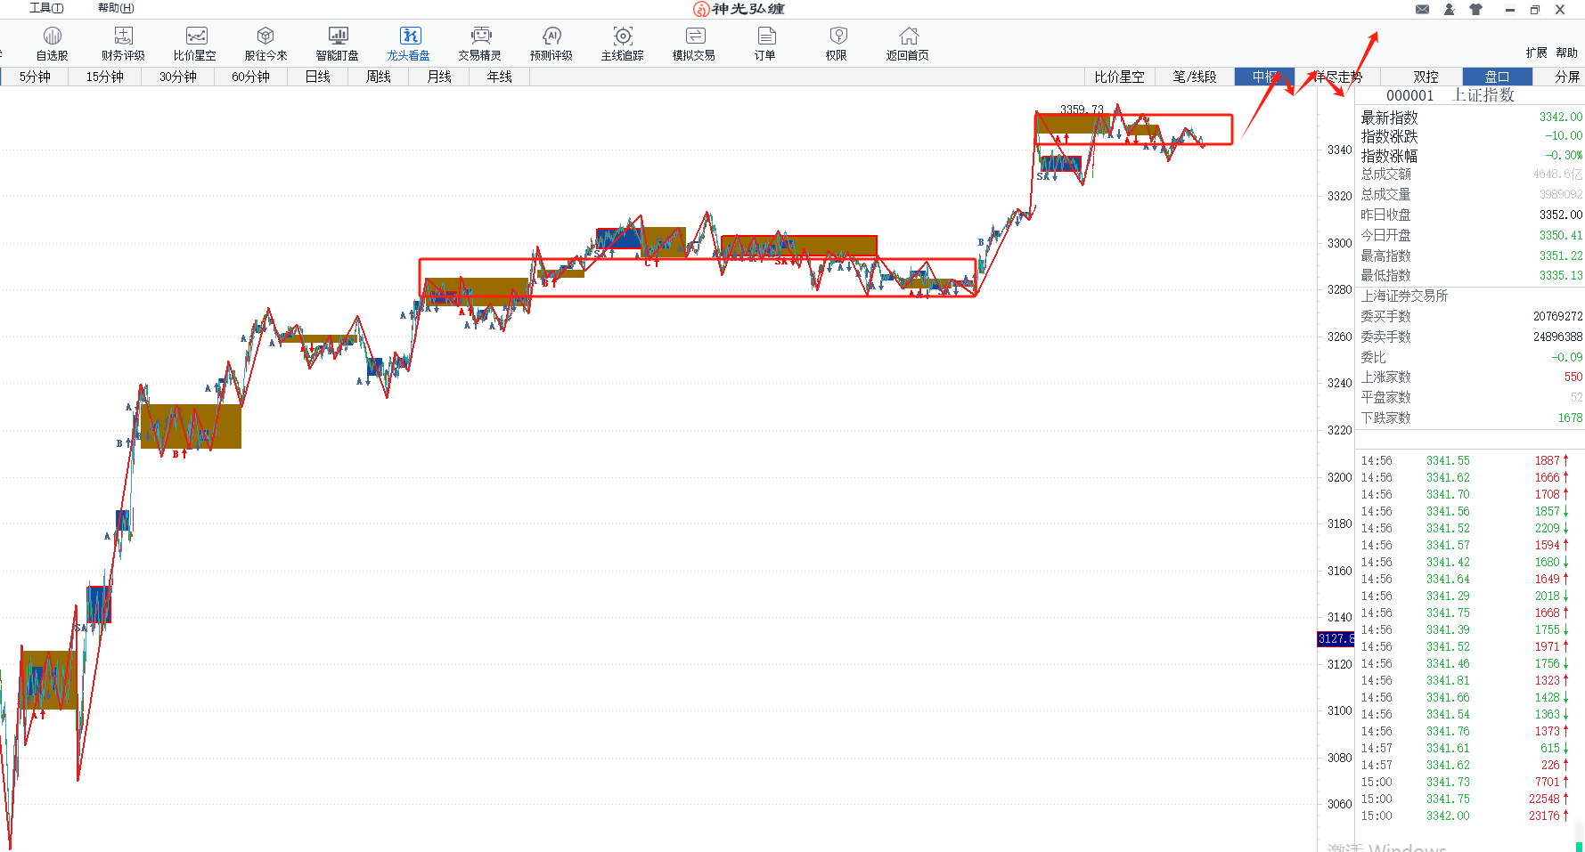Screen dimensions: 1585x852
Task: Toggle the 双控 mode button
Action: pyautogui.click(x=1426, y=77)
